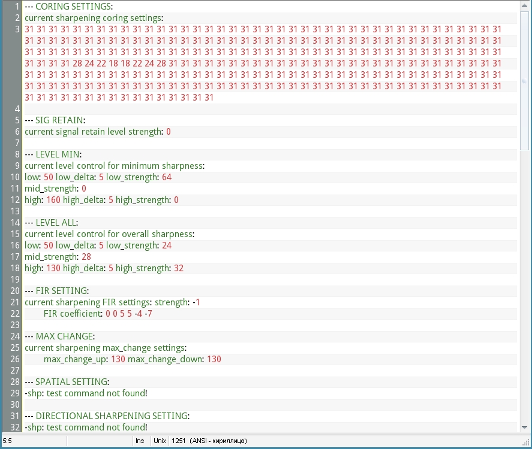Click the scrollbar up arrow button

(524, 6)
